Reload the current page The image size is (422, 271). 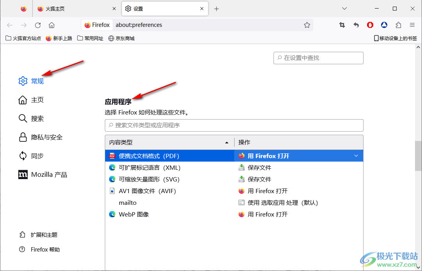tap(38, 25)
